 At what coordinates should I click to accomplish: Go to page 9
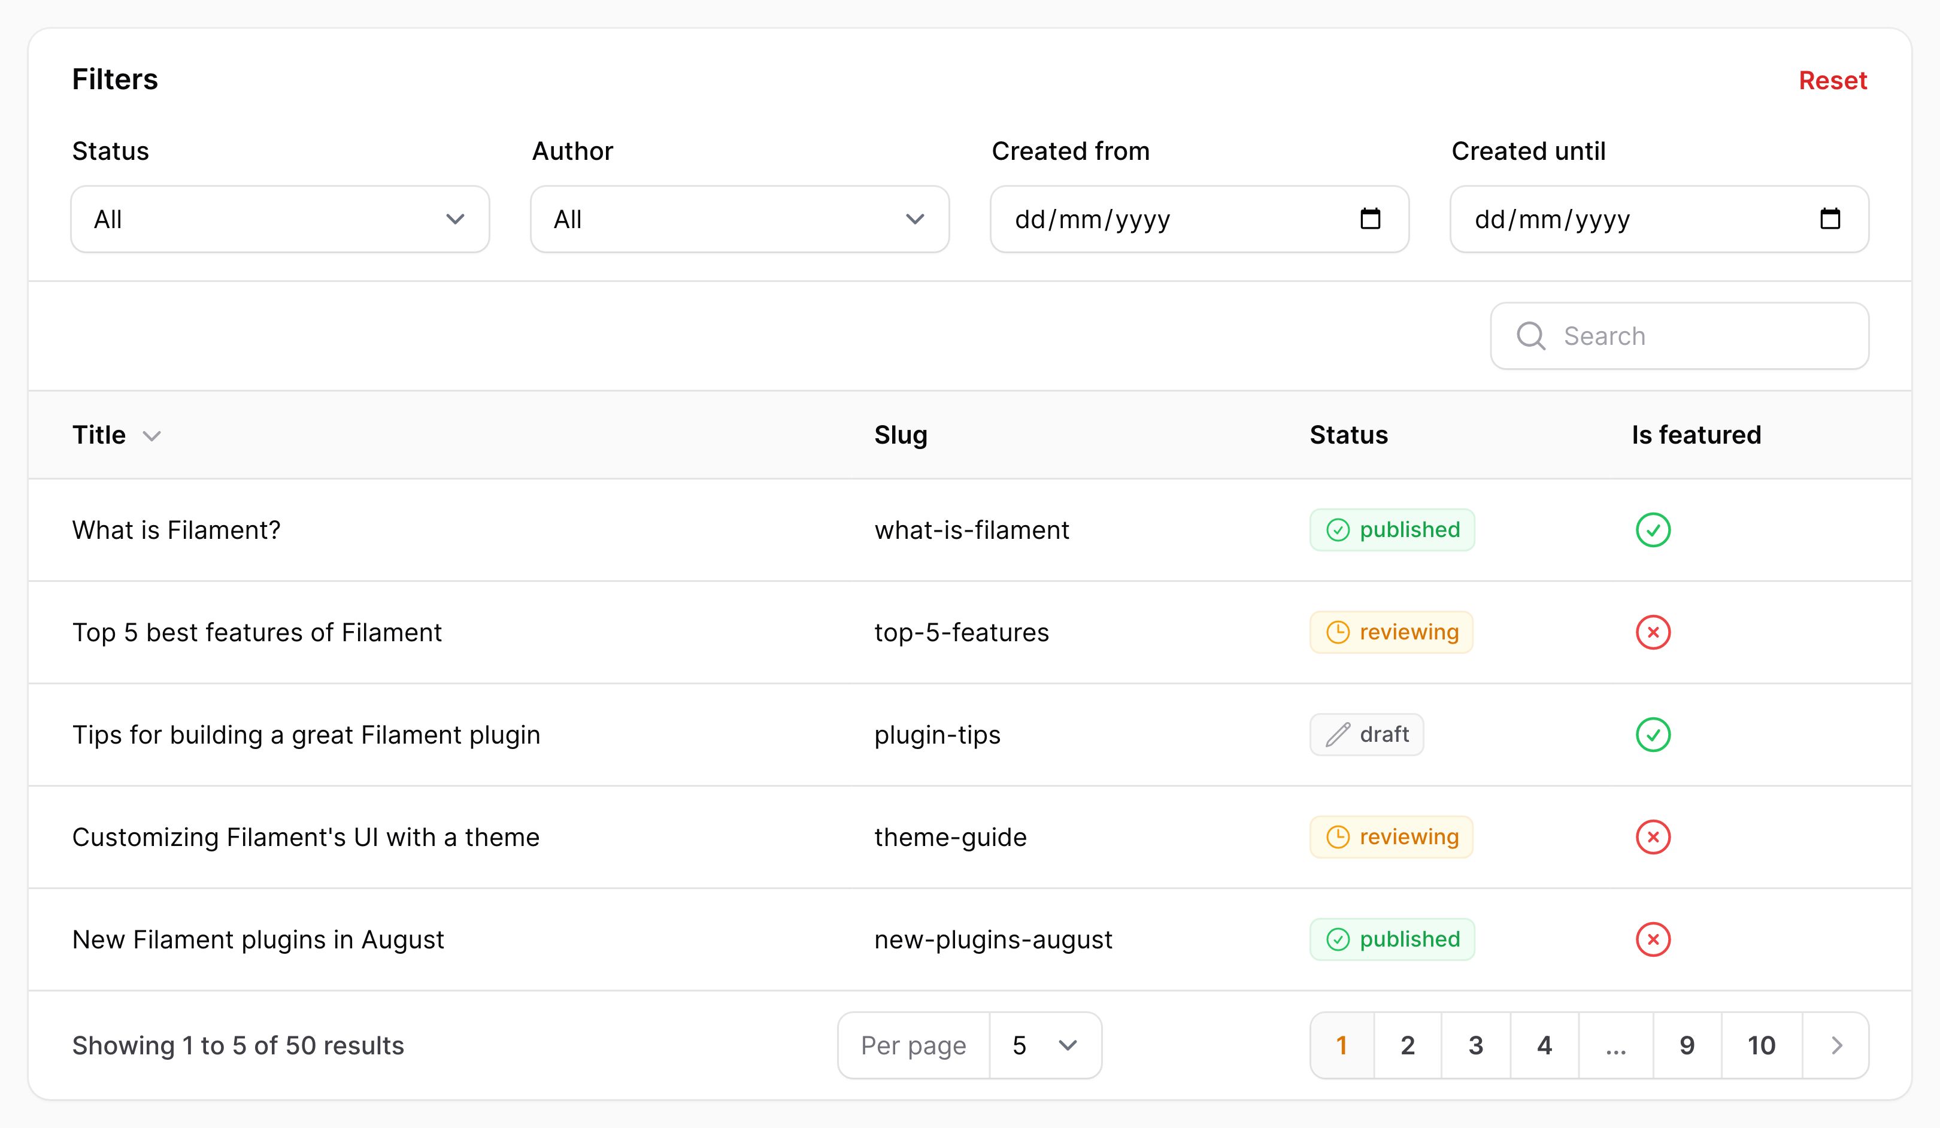pyautogui.click(x=1687, y=1045)
